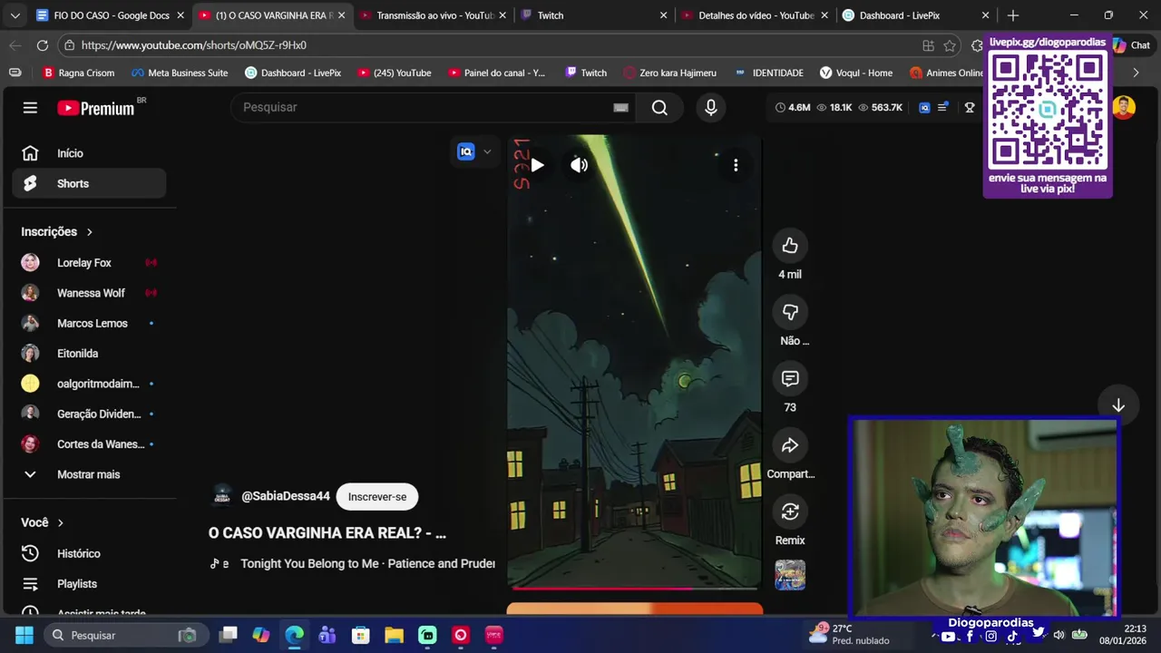The image size is (1161, 653).
Task: Click the trophy icon in top stats bar
Action: [x=970, y=107]
